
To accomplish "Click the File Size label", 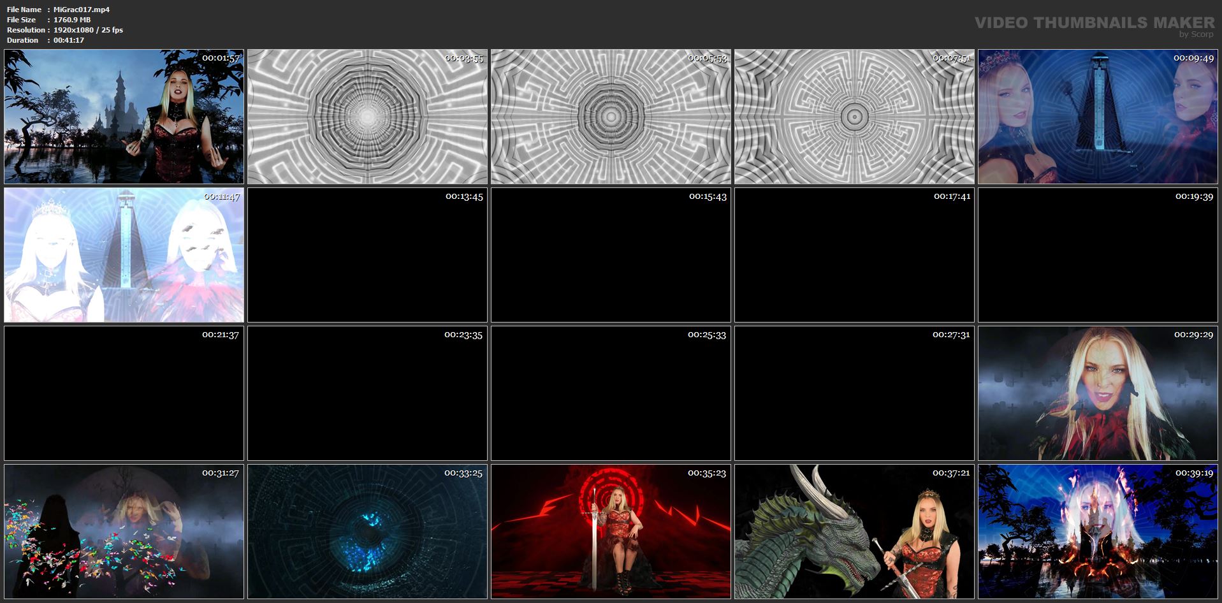I will pos(22,20).
